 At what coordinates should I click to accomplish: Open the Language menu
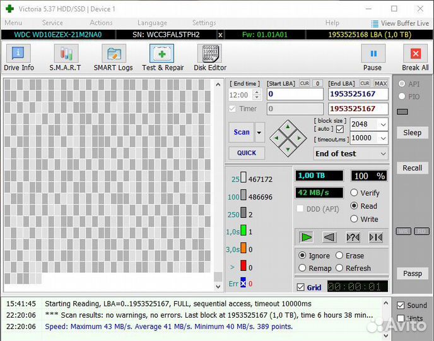tap(152, 23)
